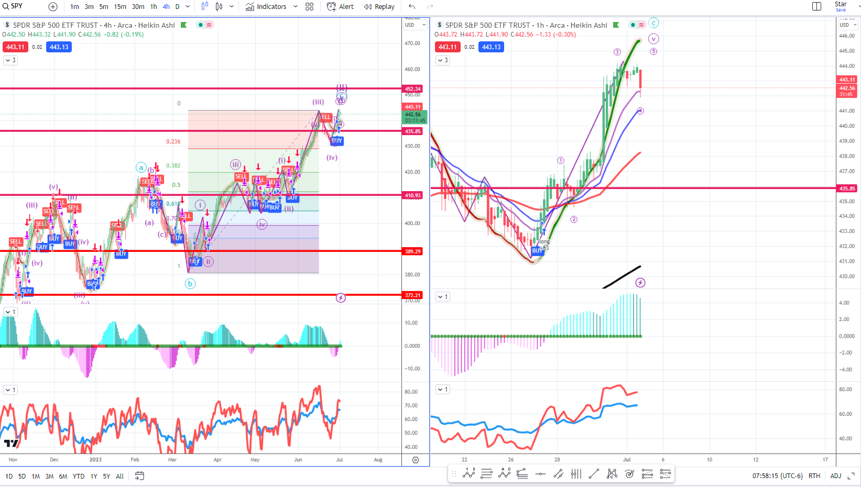Toggle ADJ adjusted data
This screenshot has height=487, width=861.
click(x=836, y=476)
